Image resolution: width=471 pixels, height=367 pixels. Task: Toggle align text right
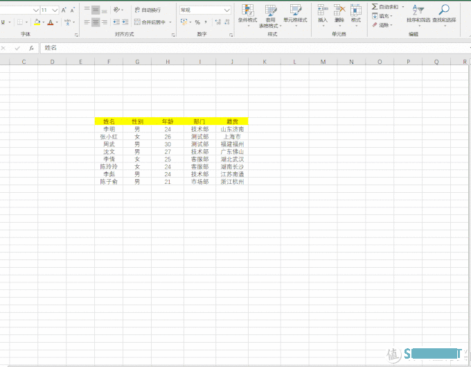(104, 22)
